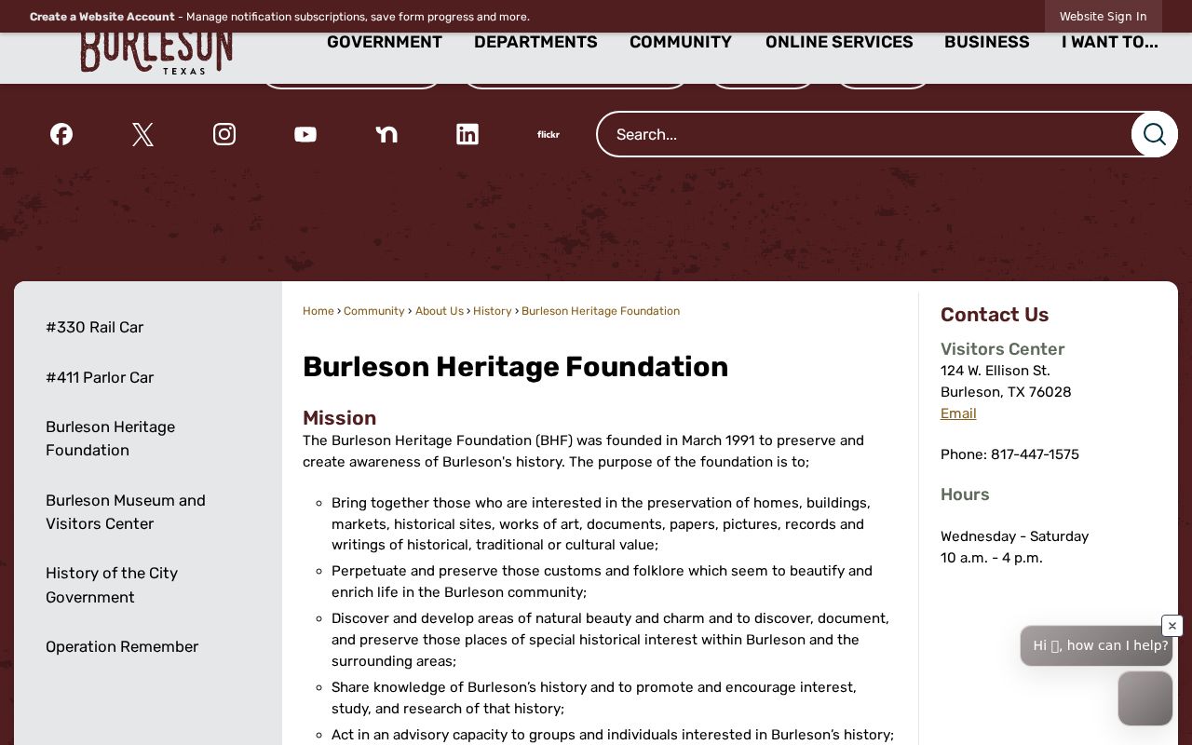Open the Flickr social icon
1192x745 pixels.
coord(549,134)
